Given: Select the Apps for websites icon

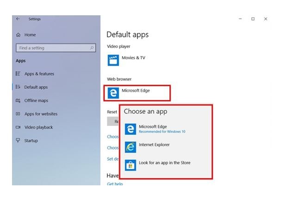Looking at the screenshot, I should click(18, 114).
